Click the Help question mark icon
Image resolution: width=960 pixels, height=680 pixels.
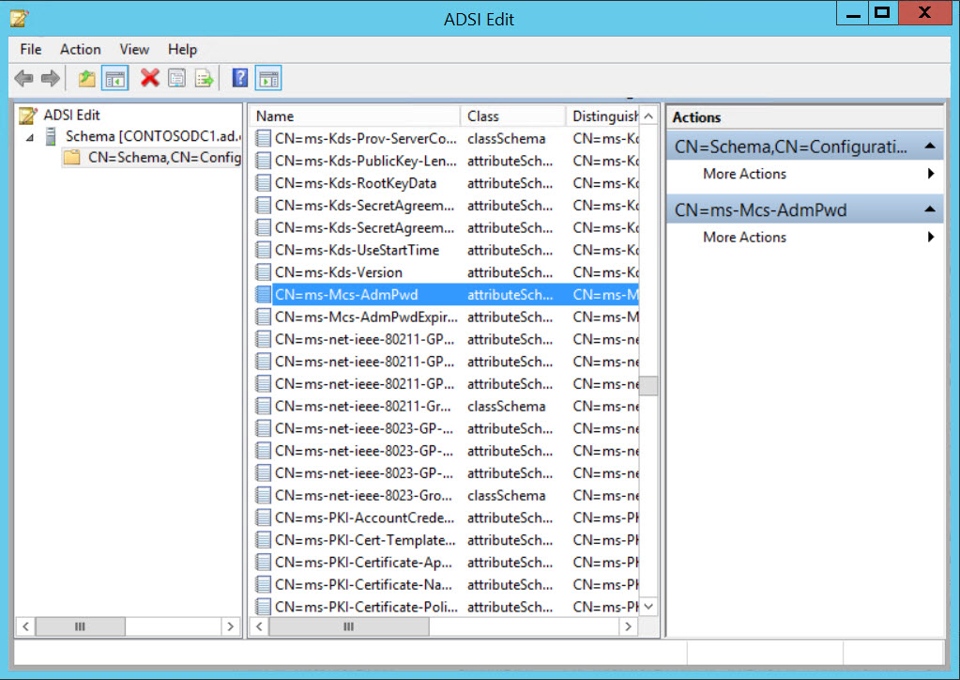click(x=238, y=78)
